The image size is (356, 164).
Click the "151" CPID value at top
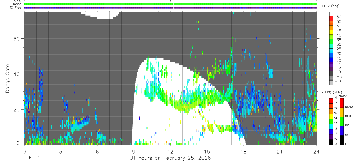[170, 1]
